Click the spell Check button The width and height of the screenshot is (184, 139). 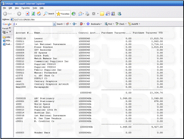(x=120, y=24)
